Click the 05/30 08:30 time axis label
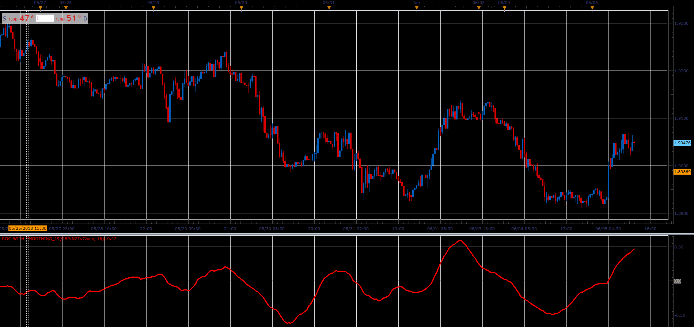Image resolution: width=694 pixels, height=327 pixels. [272, 229]
